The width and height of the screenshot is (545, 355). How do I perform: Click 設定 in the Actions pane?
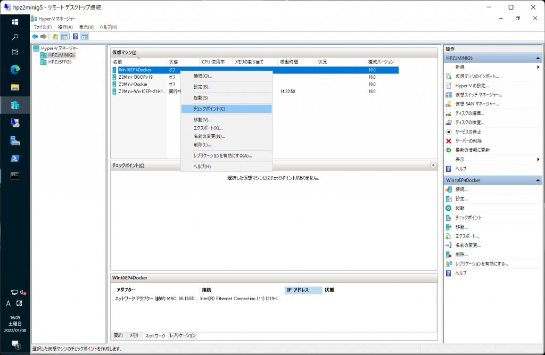point(461,199)
